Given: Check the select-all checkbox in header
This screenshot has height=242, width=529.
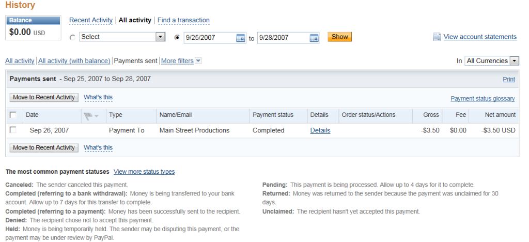Looking at the screenshot, I should point(13,115).
